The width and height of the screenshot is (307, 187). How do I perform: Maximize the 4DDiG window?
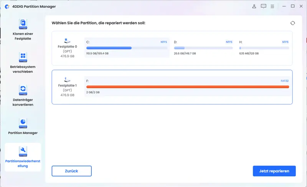(293, 6)
